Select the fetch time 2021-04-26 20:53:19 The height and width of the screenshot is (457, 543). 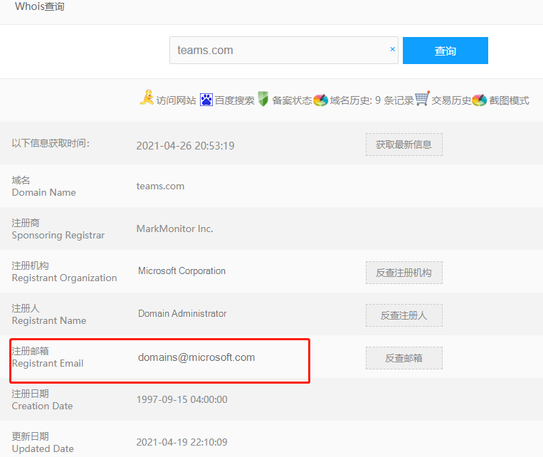pos(185,145)
